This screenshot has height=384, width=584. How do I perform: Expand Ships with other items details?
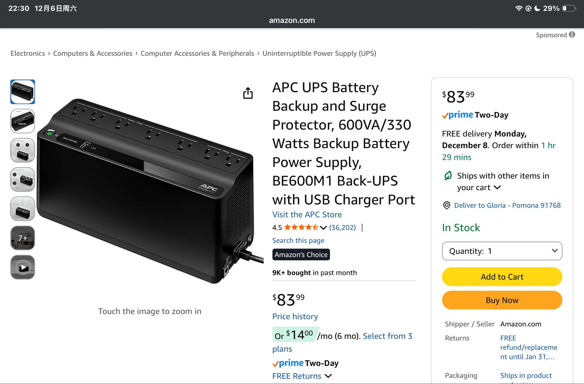click(x=498, y=188)
